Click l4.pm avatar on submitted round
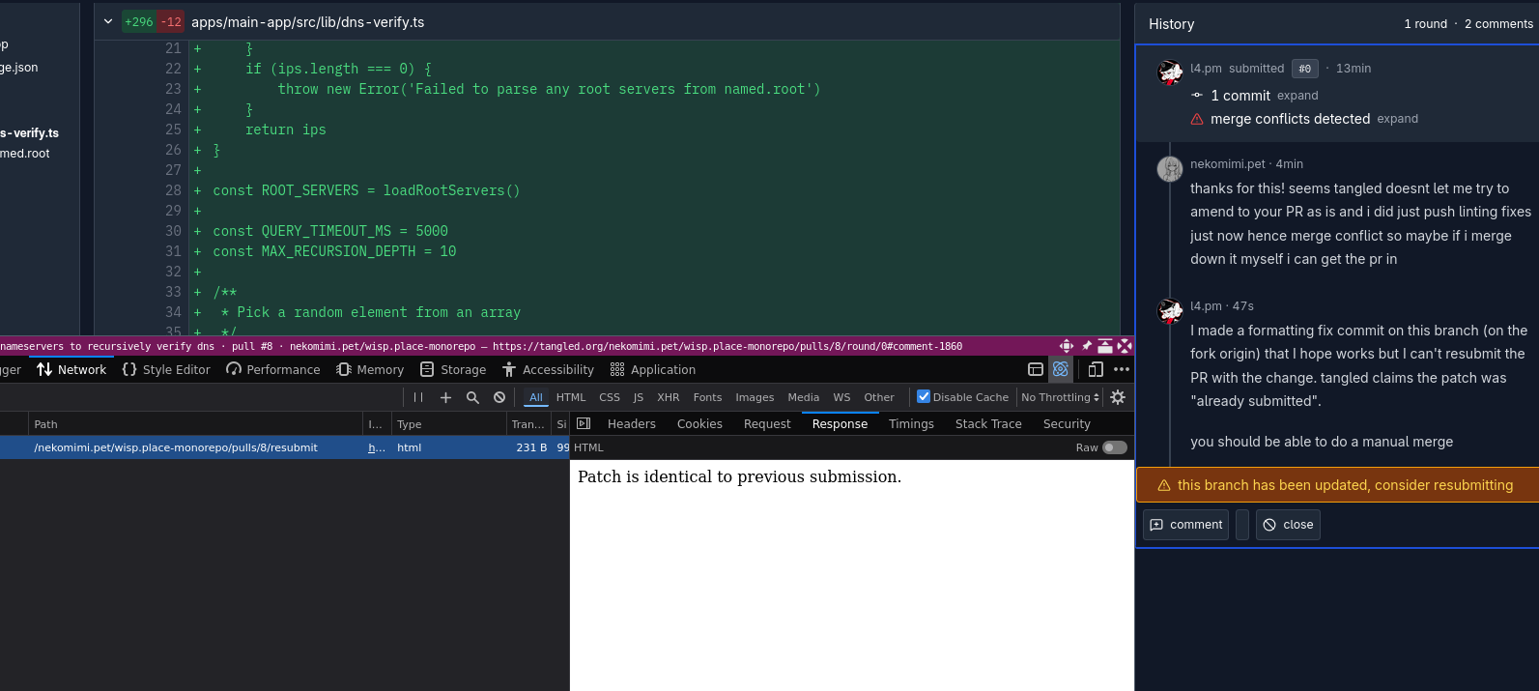Screen dimensions: 1539x691 [x=1170, y=72]
